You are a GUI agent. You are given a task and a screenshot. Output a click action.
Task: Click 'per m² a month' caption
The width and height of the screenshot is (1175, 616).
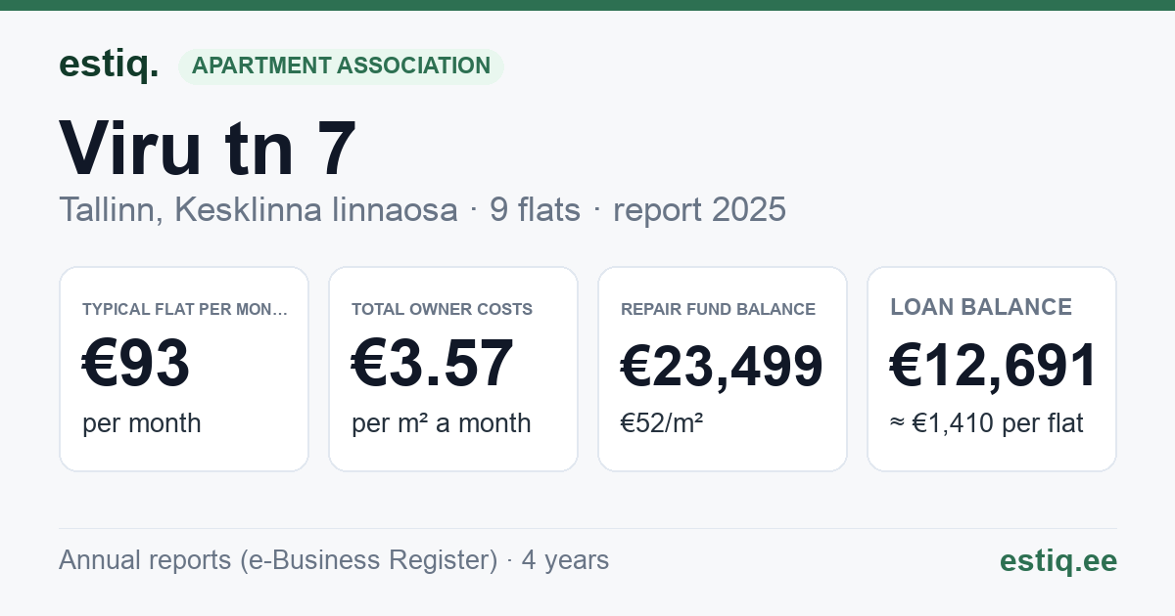pyautogui.click(x=442, y=423)
